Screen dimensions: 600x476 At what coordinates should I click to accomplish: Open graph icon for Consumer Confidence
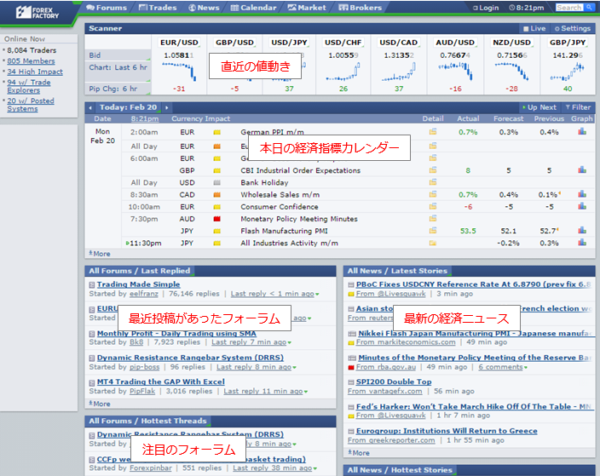582,206
